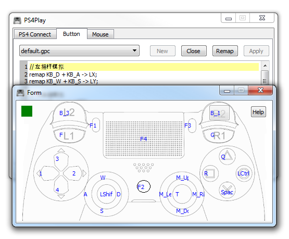Click right stick right M_Ri mapping

point(198,194)
